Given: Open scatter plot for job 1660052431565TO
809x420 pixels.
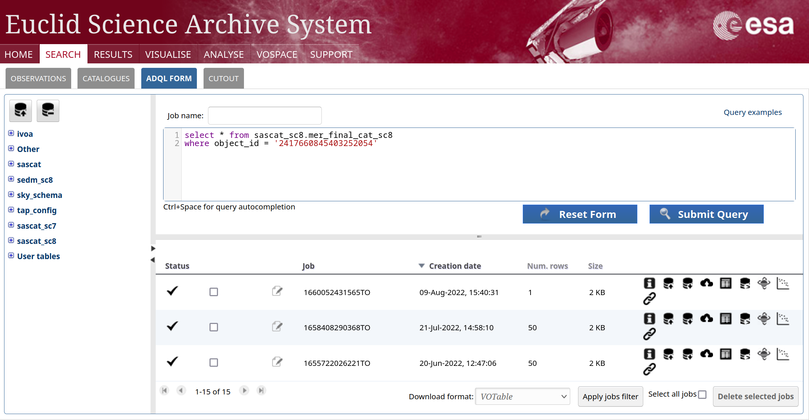Looking at the screenshot, I should (783, 283).
